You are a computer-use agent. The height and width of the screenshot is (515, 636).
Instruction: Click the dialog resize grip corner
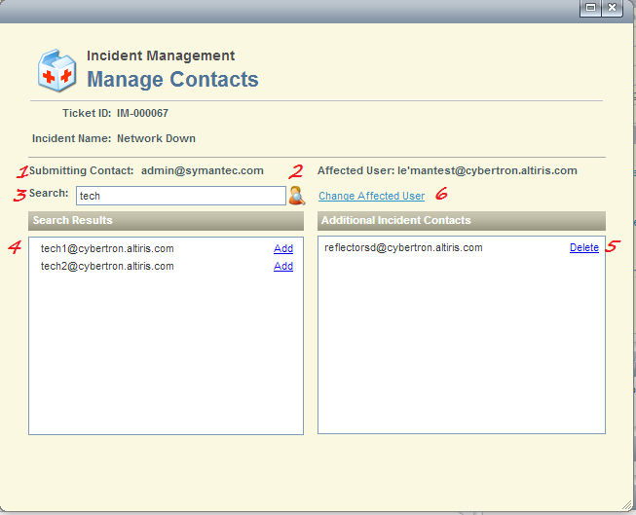pyautogui.click(x=626, y=505)
